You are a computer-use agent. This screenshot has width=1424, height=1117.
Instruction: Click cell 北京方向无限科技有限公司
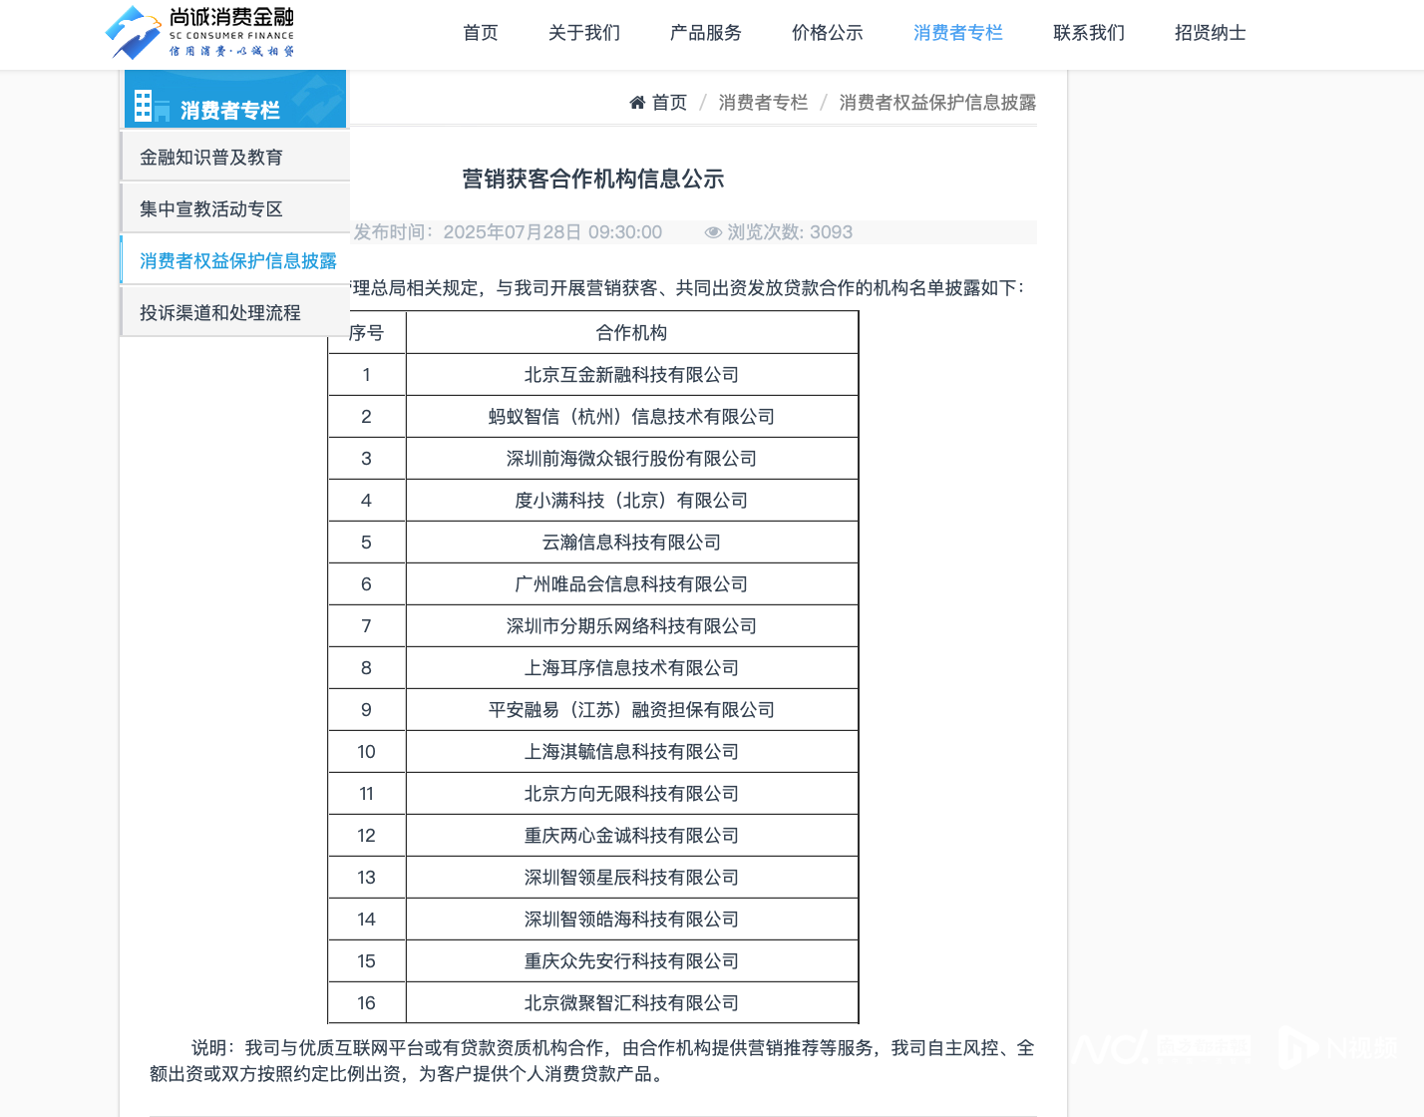(x=631, y=793)
